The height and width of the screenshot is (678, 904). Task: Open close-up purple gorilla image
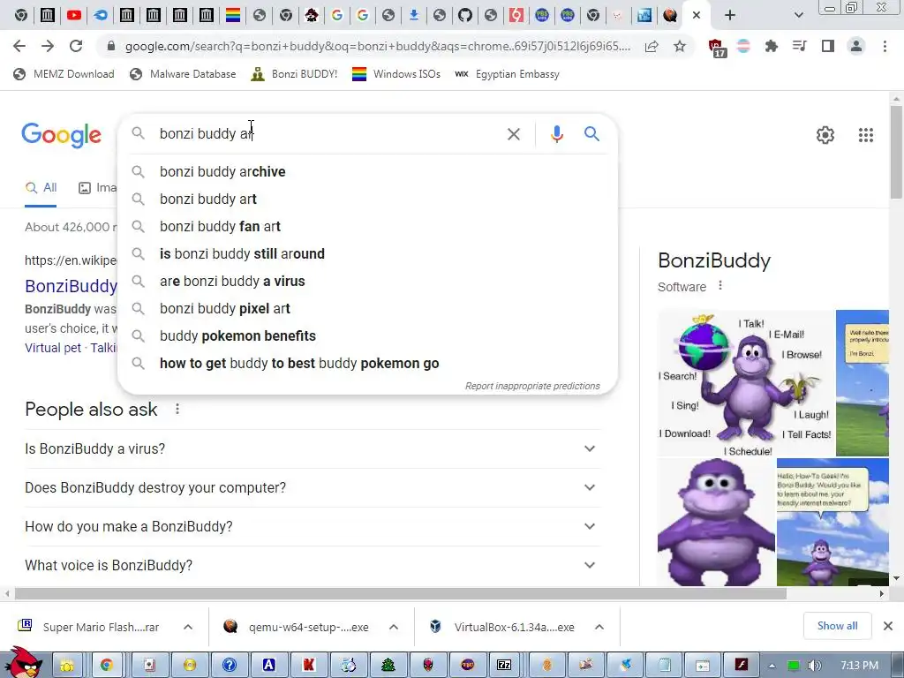coord(716,523)
